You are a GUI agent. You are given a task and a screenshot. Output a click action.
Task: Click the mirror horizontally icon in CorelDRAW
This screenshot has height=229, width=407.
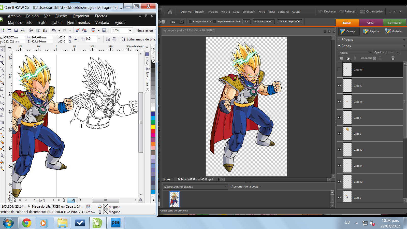point(108,39)
